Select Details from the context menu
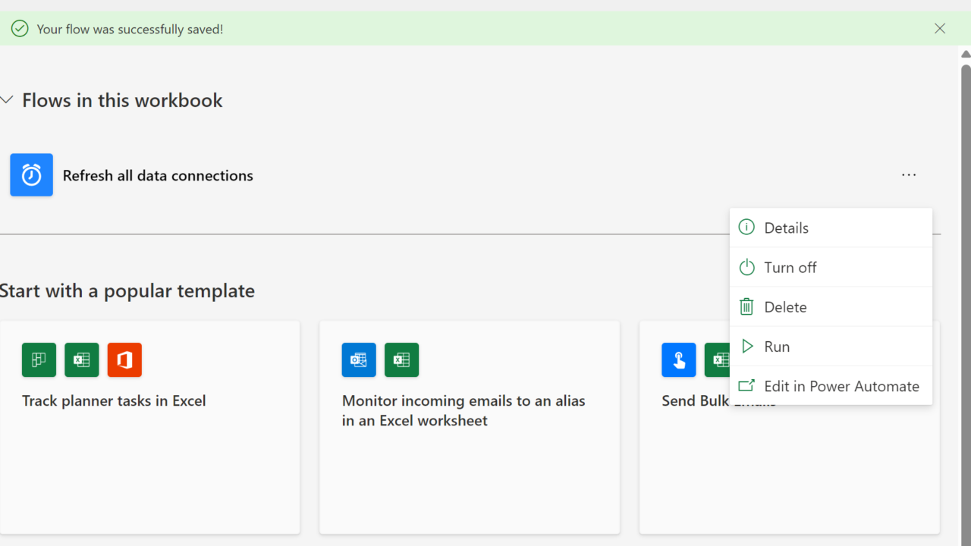Viewport: 971px width, 546px height. point(786,228)
